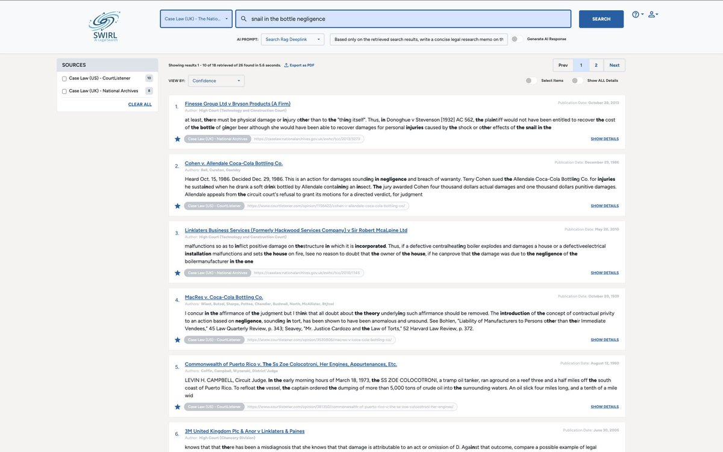The width and height of the screenshot is (723, 452).
Task: Open MacRes v. Coca-Cola Bottling Co. link
Action: (x=224, y=297)
